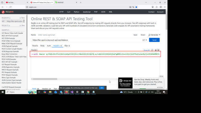Click the Show All link
This screenshot has width=201, height=113.
pos(147,50)
